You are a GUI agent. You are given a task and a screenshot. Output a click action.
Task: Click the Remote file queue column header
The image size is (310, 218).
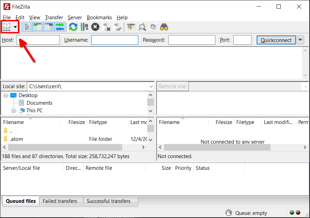[114, 168]
